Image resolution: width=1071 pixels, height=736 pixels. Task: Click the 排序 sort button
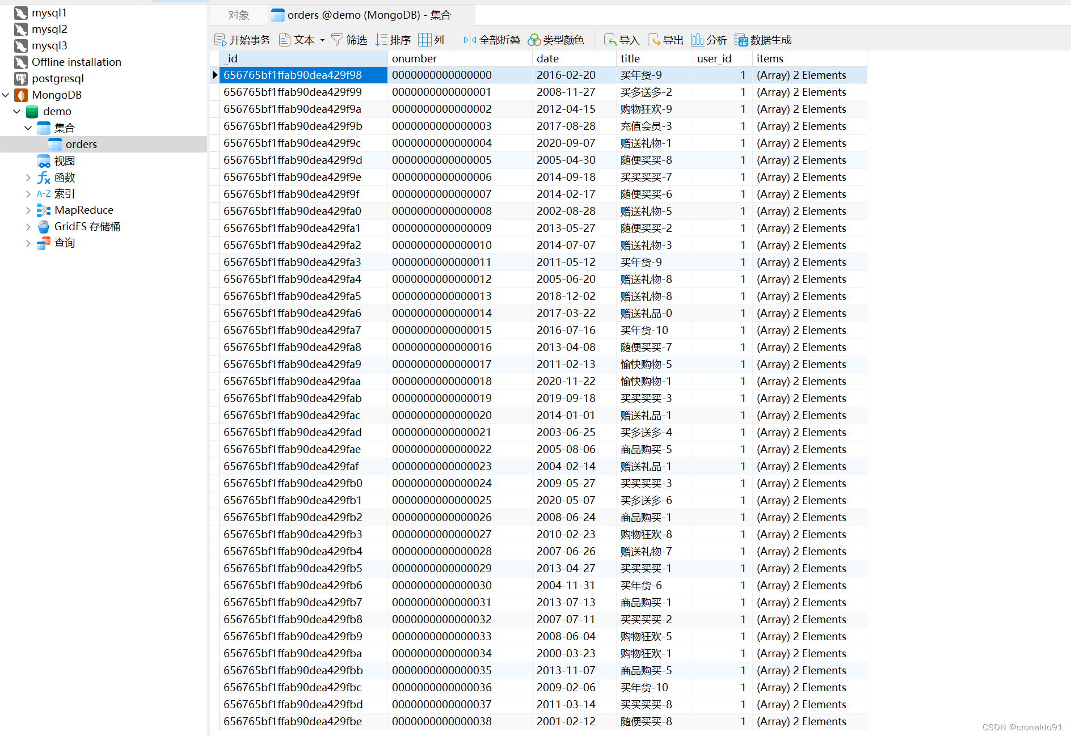[x=393, y=40]
